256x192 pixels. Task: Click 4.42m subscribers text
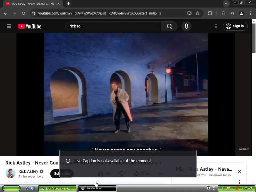click(x=31, y=176)
